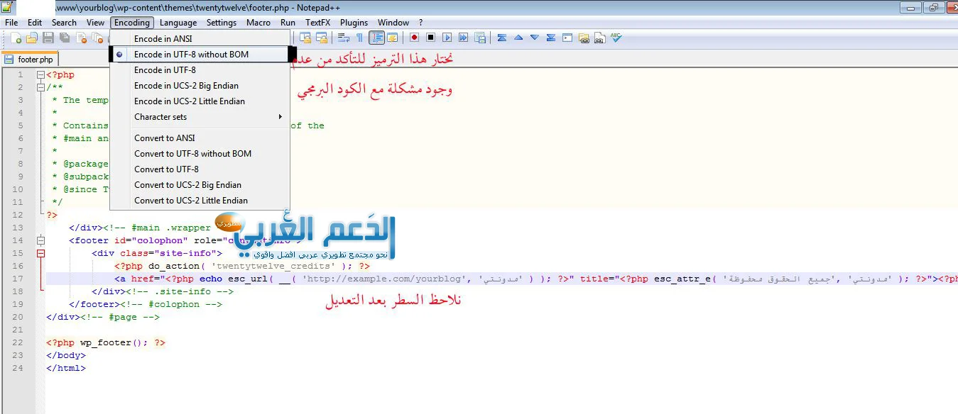This screenshot has width=958, height=414.
Task: Toggle word wrap toolbar icon
Action: 344,38
